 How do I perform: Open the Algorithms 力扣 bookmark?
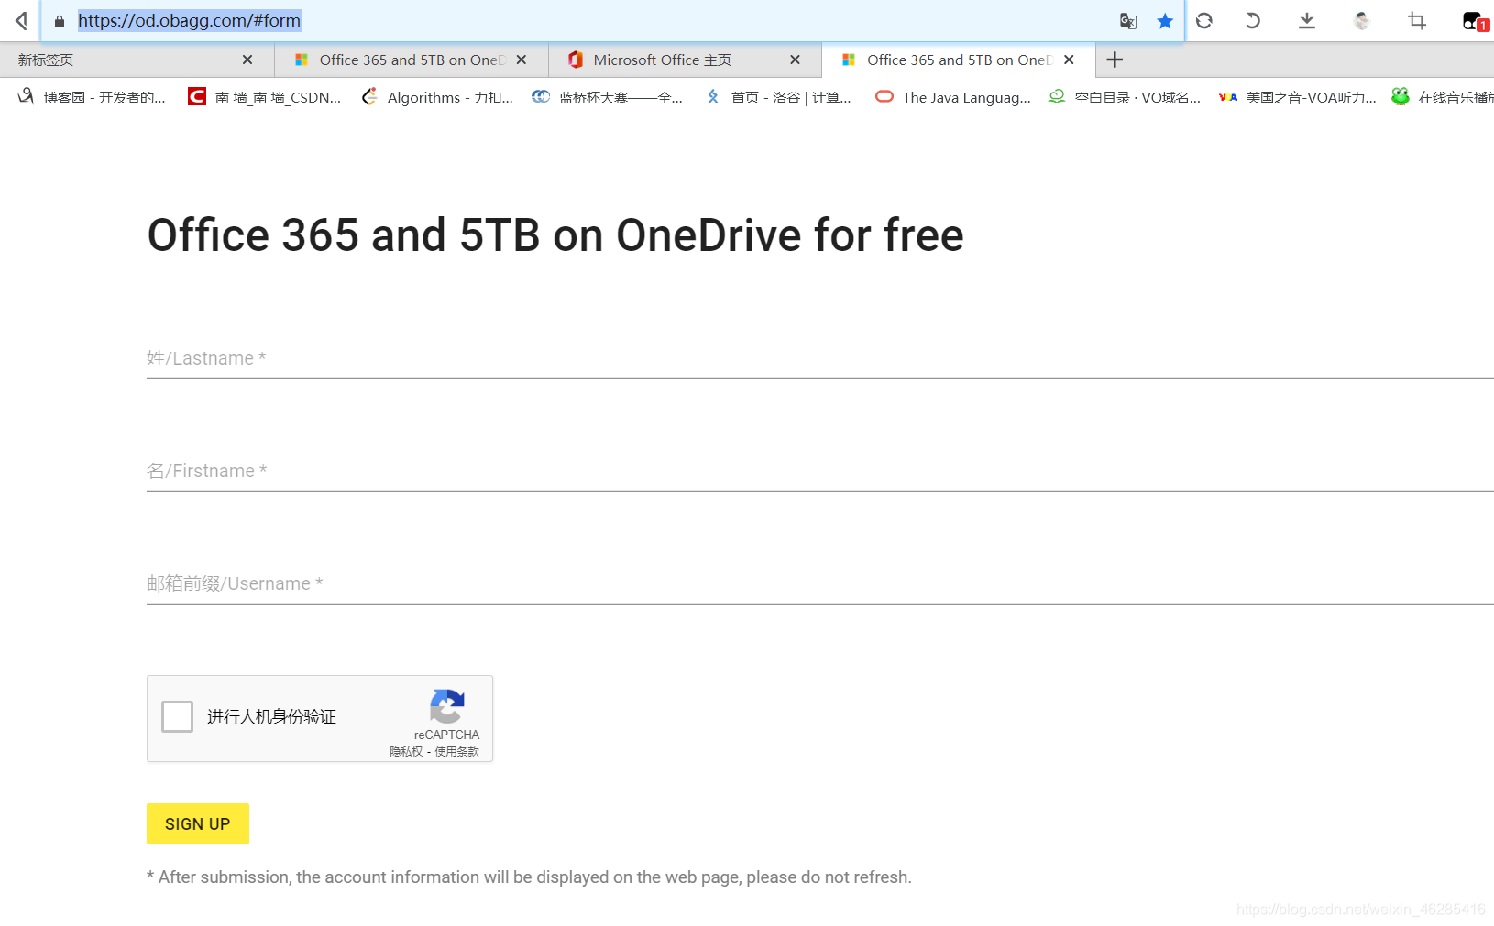[x=437, y=97]
